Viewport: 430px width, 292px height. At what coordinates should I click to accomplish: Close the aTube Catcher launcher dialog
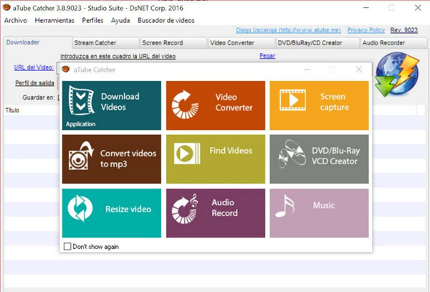click(x=358, y=70)
